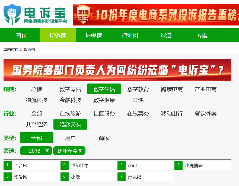239x186 pixels.
Task: Open the 律师团 tab
Action: click(130, 35)
